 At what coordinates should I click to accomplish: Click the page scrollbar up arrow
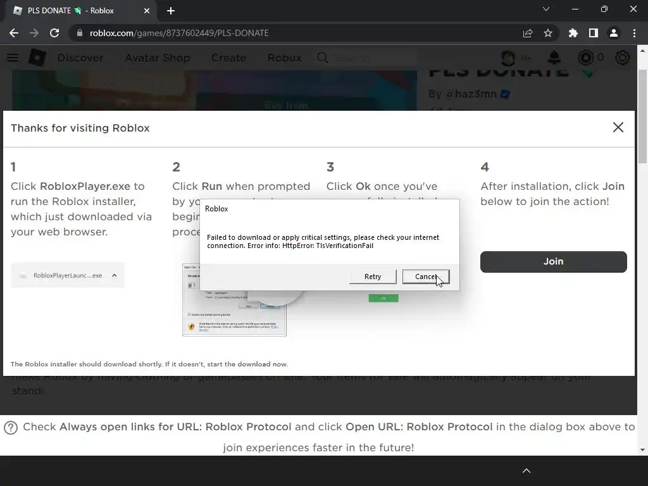coord(642,51)
